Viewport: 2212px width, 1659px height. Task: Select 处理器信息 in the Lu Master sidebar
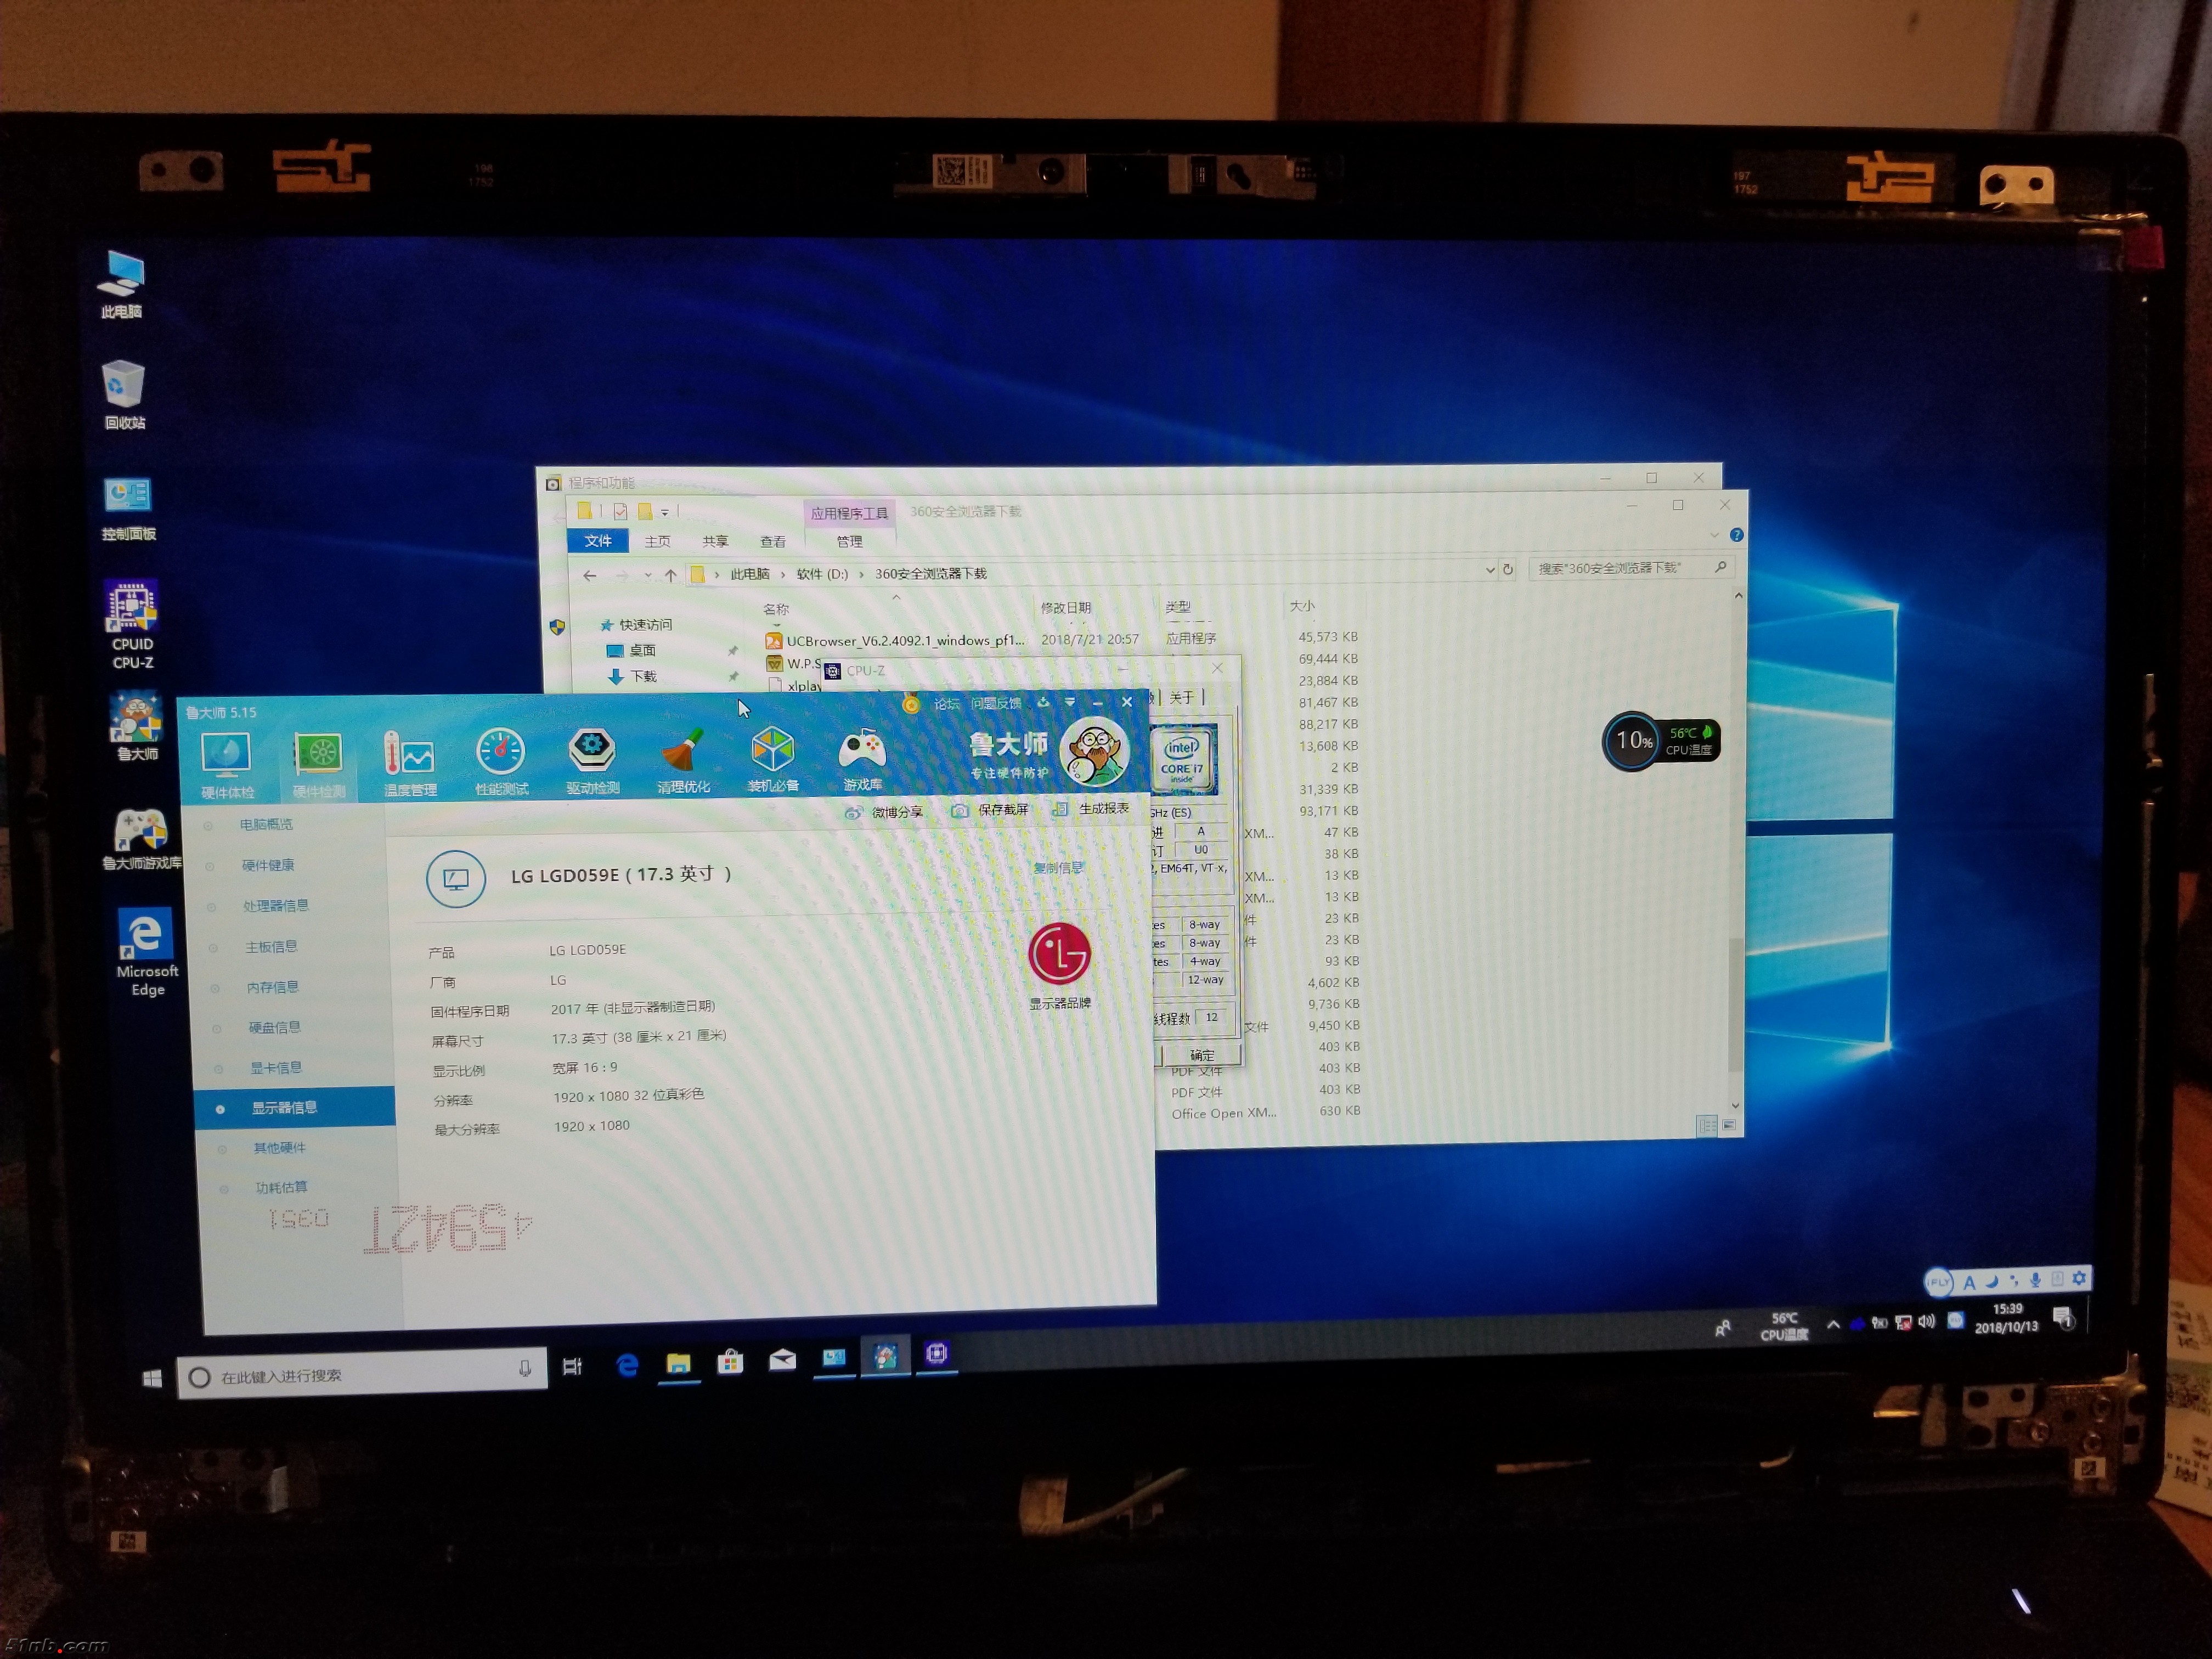pyautogui.click(x=275, y=906)
